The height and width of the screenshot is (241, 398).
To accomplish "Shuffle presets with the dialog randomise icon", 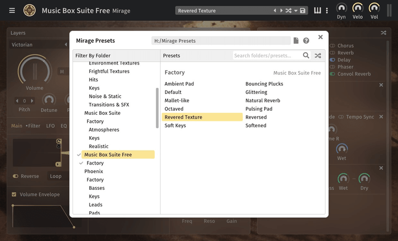I will point(318,56).
